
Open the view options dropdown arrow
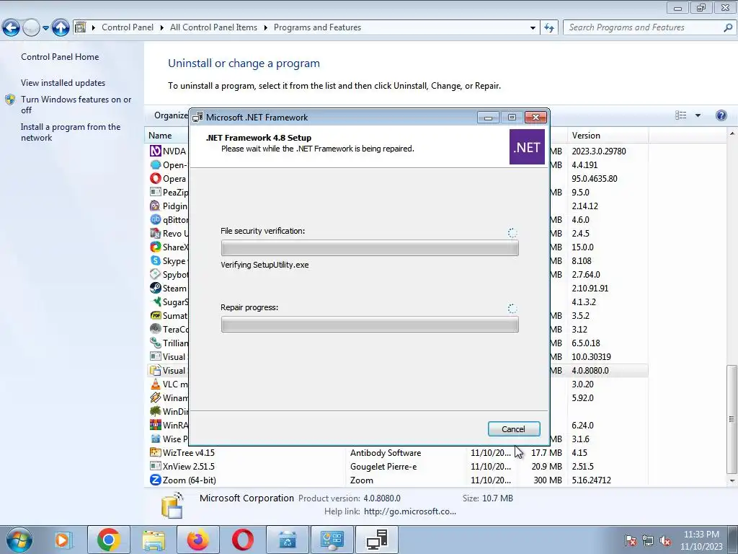[698, 115]
